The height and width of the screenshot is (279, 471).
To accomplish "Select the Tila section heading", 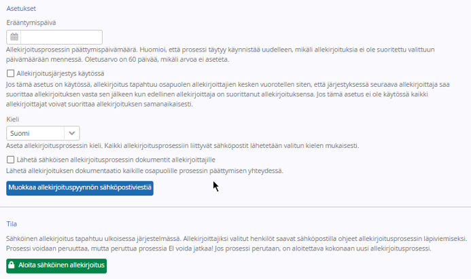I will pos(12,224).
